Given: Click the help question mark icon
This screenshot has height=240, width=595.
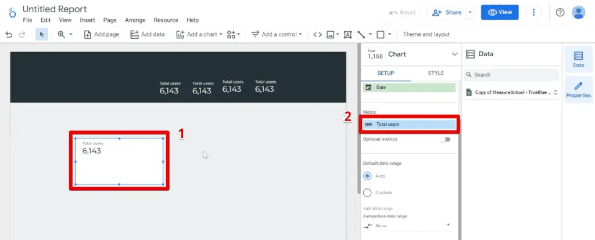Looking at the screenshot, I should tap(560, 13).
